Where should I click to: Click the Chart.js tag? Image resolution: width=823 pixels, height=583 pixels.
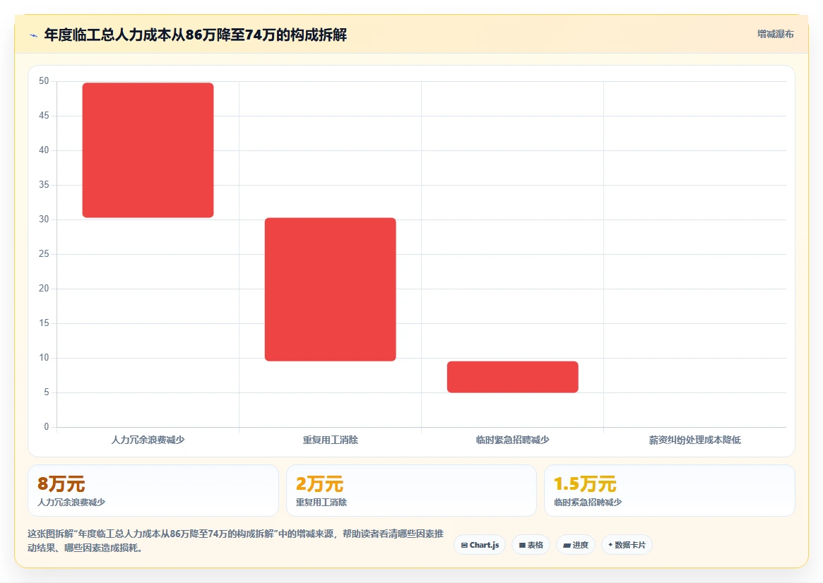[x=480, y=545]
